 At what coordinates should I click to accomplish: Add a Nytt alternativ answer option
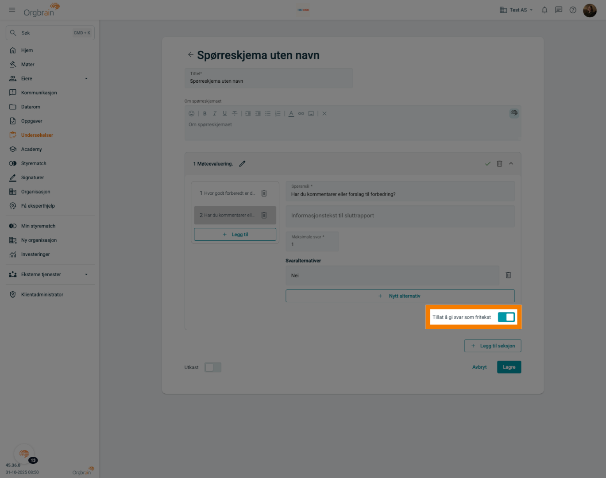(400, 296)
